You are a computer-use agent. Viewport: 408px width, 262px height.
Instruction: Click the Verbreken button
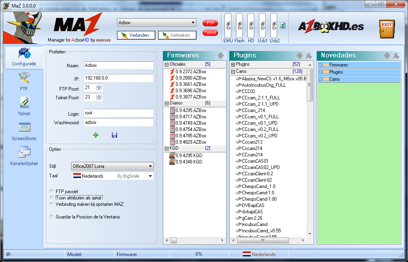[177, 35]
